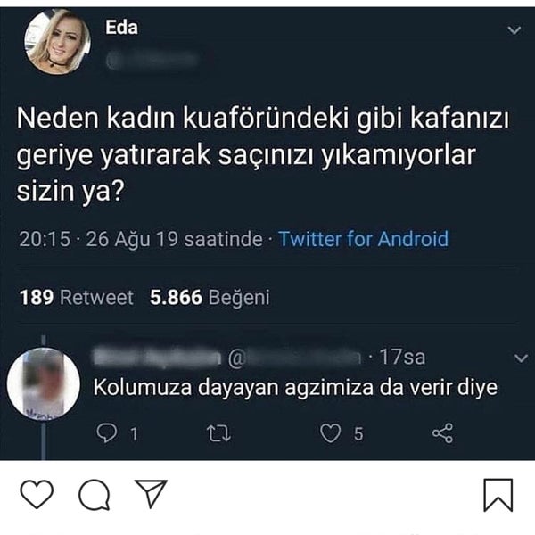View the 189 Retweet list
Screen dimensions: 535x535
pyautogui.click(x=77, y=297)
